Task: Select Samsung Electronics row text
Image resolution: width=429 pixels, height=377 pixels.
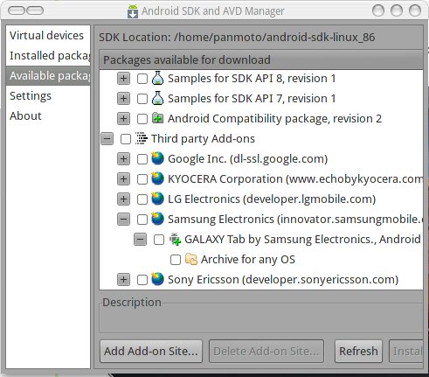Action: (295, 220)
